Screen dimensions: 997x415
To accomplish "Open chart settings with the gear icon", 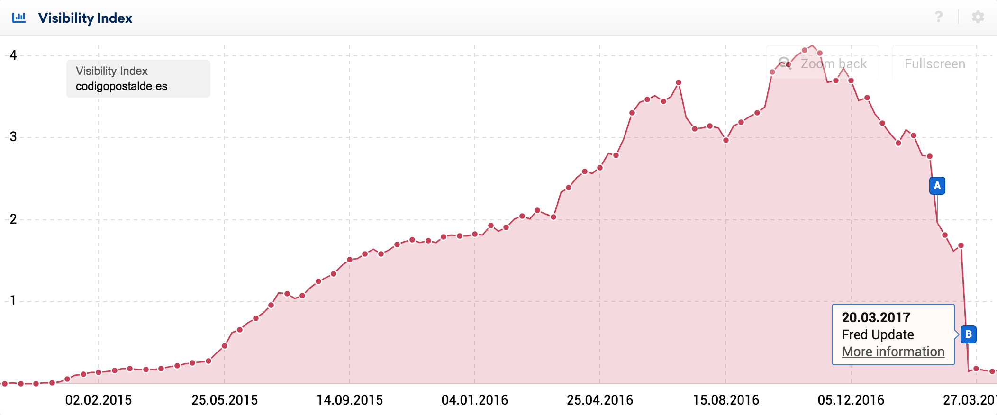I will [978, 17].
